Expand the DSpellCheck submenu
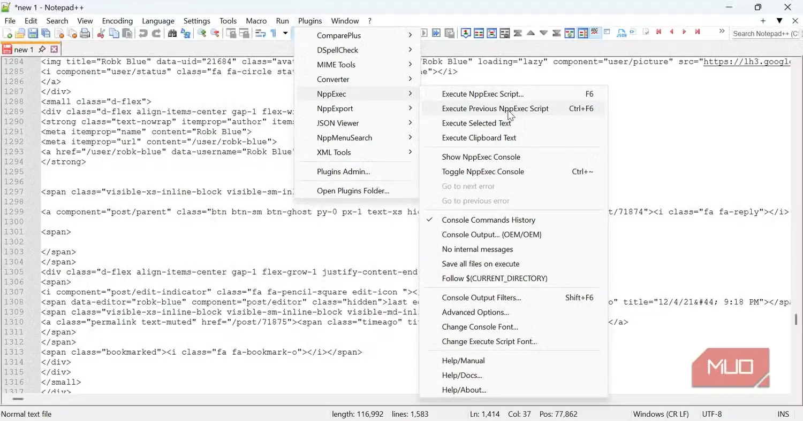The image size is (803, 421). (x=358, y=50)
